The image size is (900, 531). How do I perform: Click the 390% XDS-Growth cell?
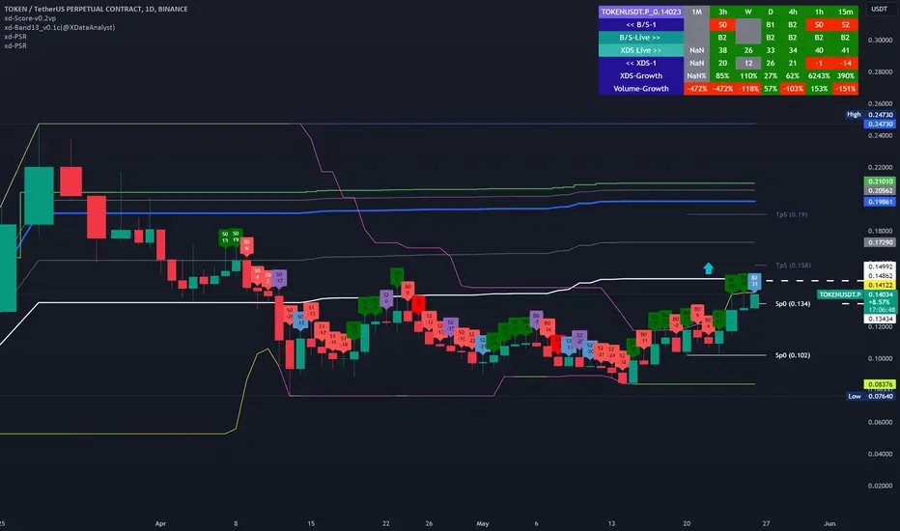click(846, 75)
